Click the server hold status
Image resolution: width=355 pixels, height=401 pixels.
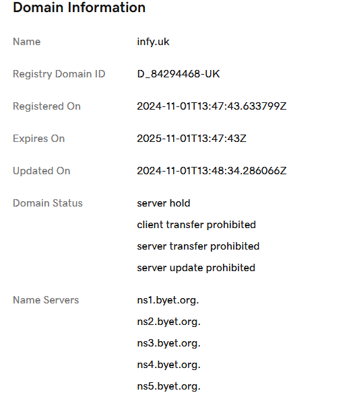[164, 203]
